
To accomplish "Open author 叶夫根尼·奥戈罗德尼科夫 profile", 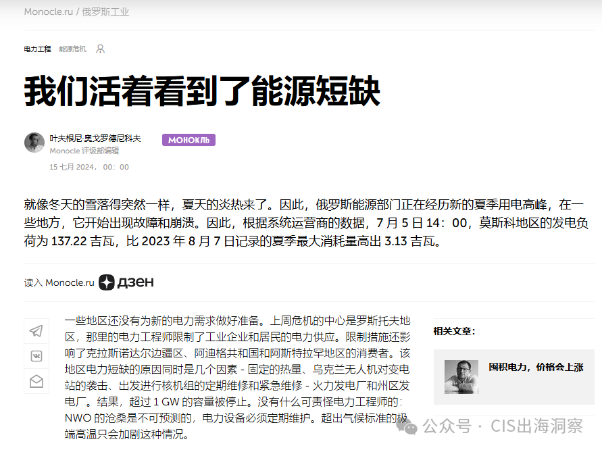I will (x=95, y=138).
